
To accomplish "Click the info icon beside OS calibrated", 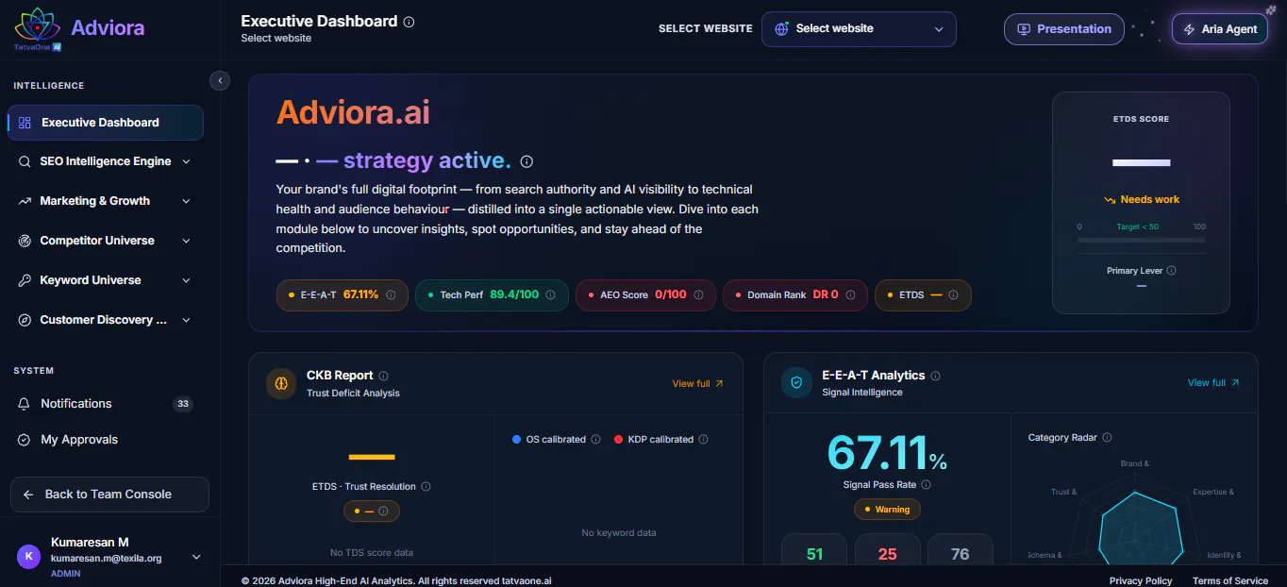I will tap(595, 440).
